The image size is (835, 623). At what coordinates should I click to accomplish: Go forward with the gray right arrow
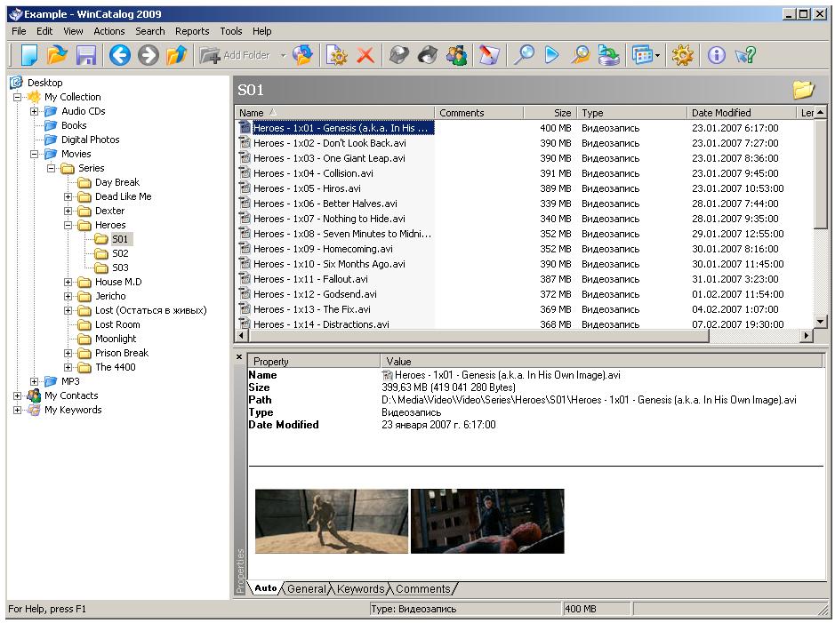[x=148, y=55]
